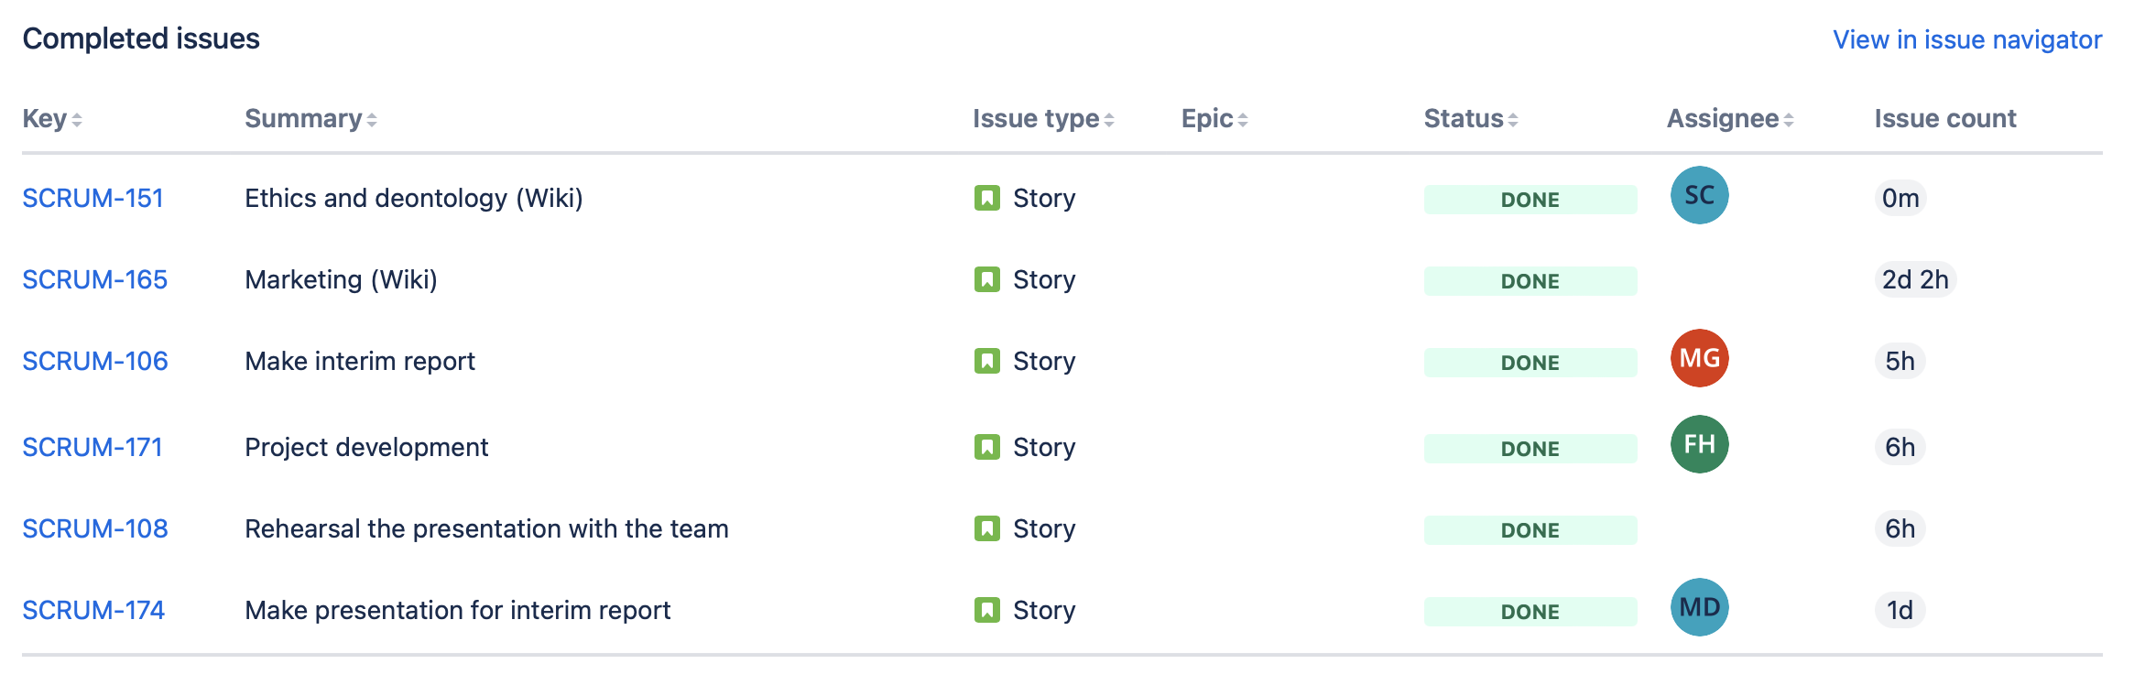2145x696 pixels.
Task: Sort issues by Status column
Action: [x=1470, y=119]
